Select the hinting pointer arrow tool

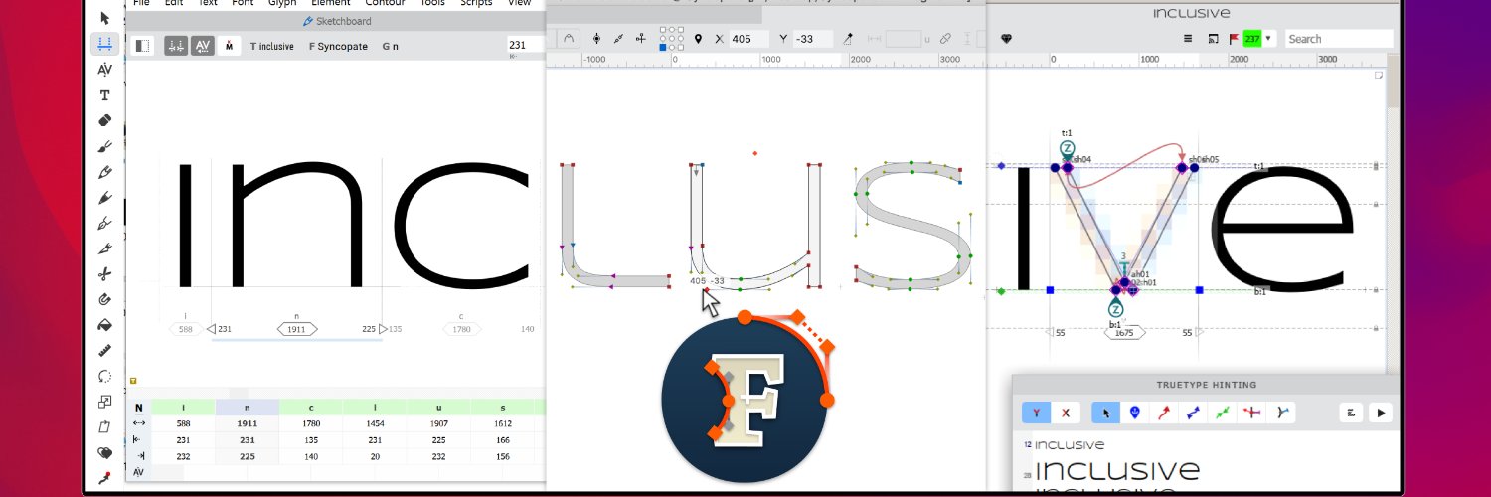click(x=1106, y=413)
